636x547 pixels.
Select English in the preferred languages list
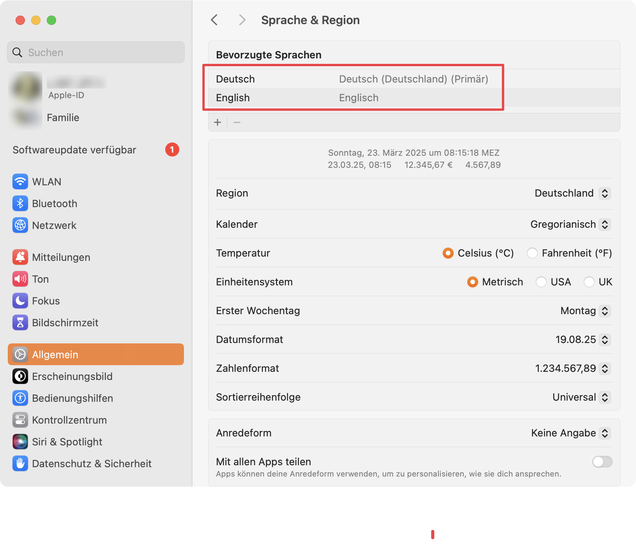(233, 98)
